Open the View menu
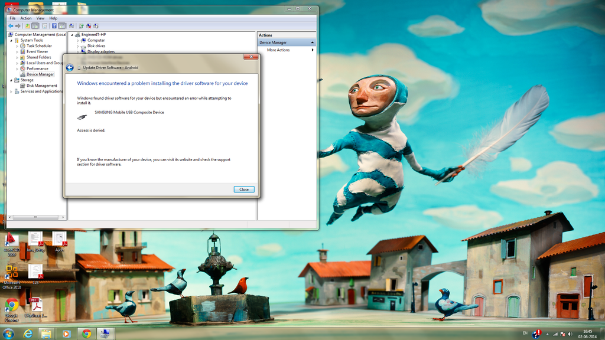The image size is (605, 340). 40,18
